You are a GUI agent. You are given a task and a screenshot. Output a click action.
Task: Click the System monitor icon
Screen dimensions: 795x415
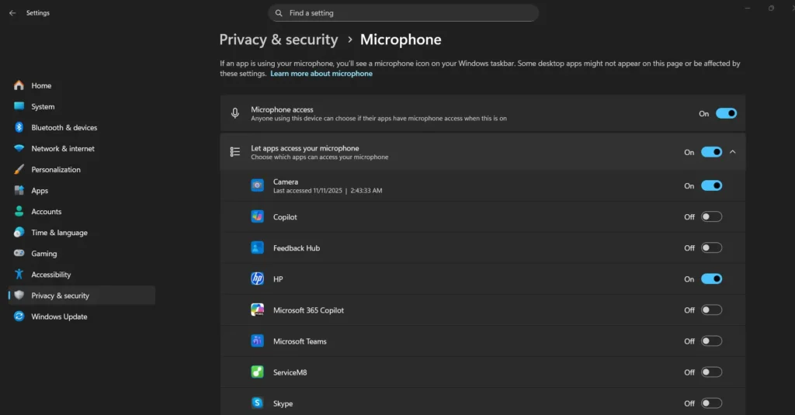(x=19, y=106)
